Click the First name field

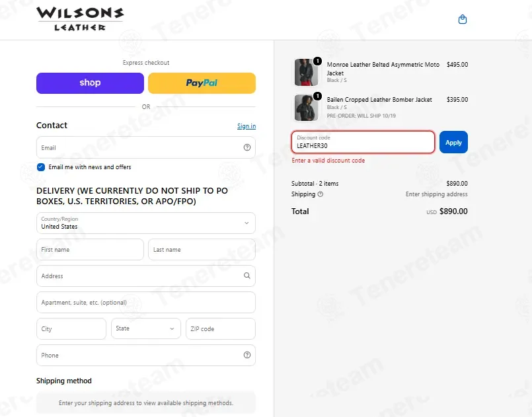(x=90, y=249)
